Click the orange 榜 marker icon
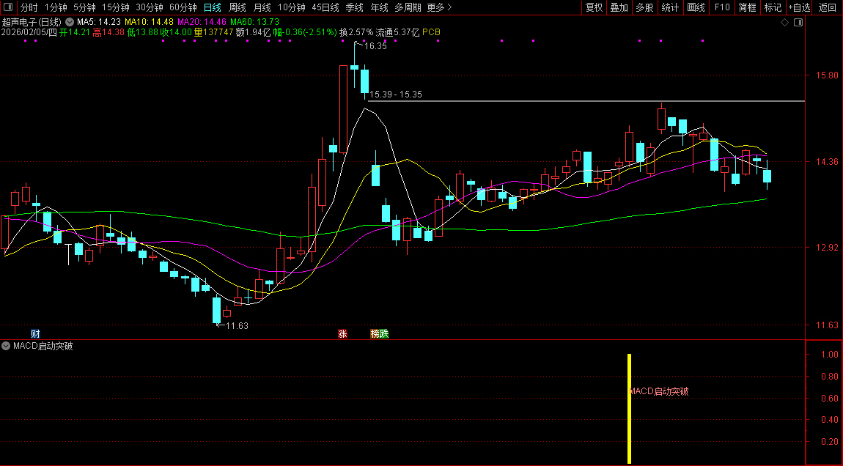 (375, 334)
